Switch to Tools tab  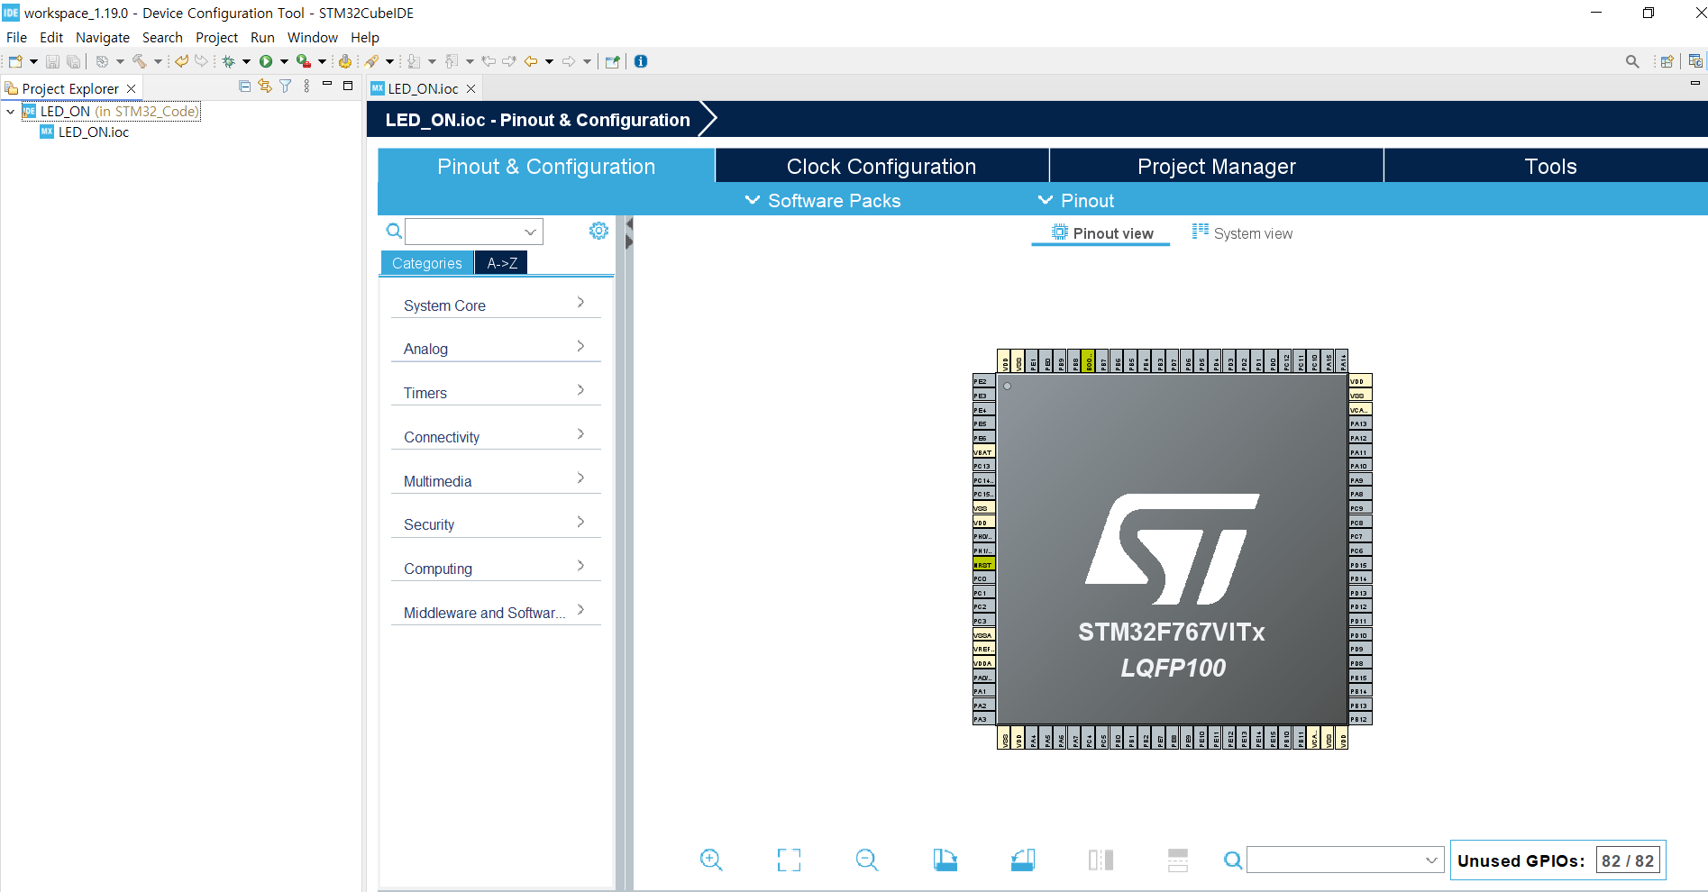[x=1548, y=166]
